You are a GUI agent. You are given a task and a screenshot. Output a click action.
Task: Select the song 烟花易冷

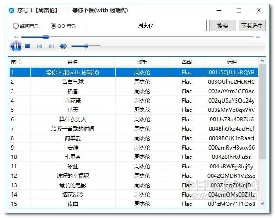coord(73,194)
